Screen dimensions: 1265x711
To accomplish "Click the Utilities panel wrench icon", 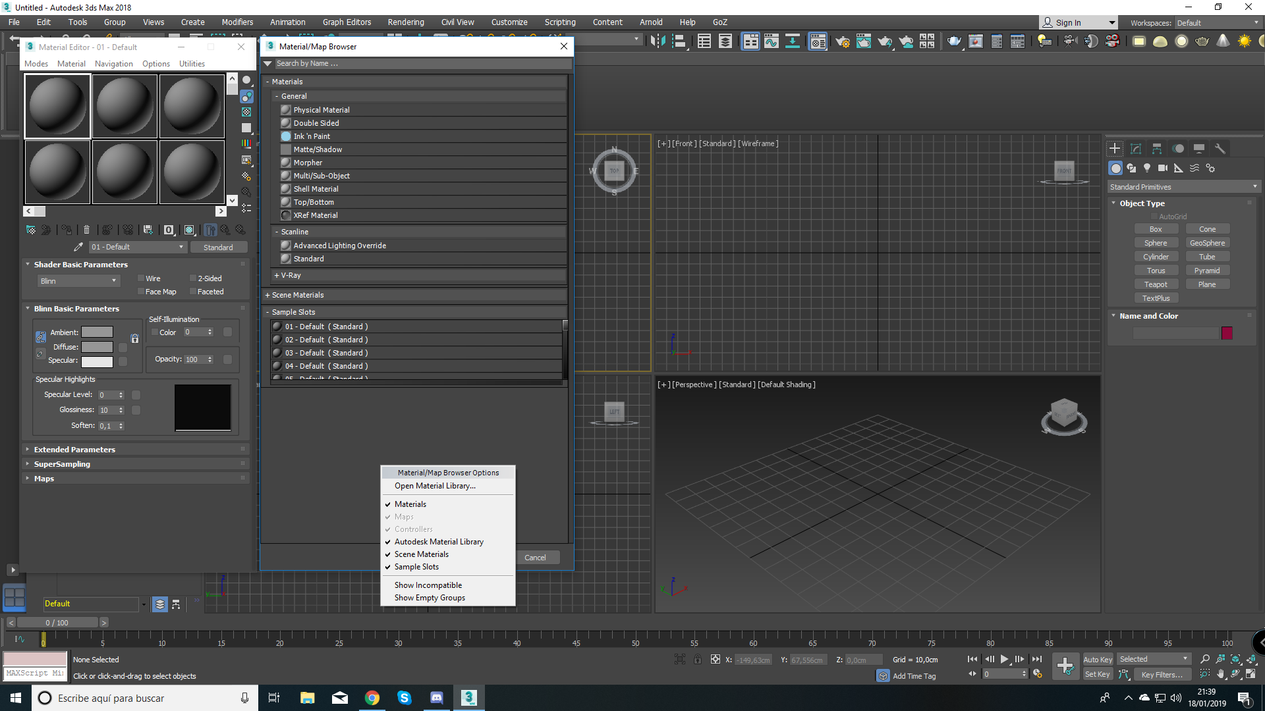I will point(1220,149).
